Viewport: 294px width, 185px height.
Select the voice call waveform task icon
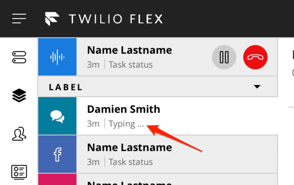57,57
